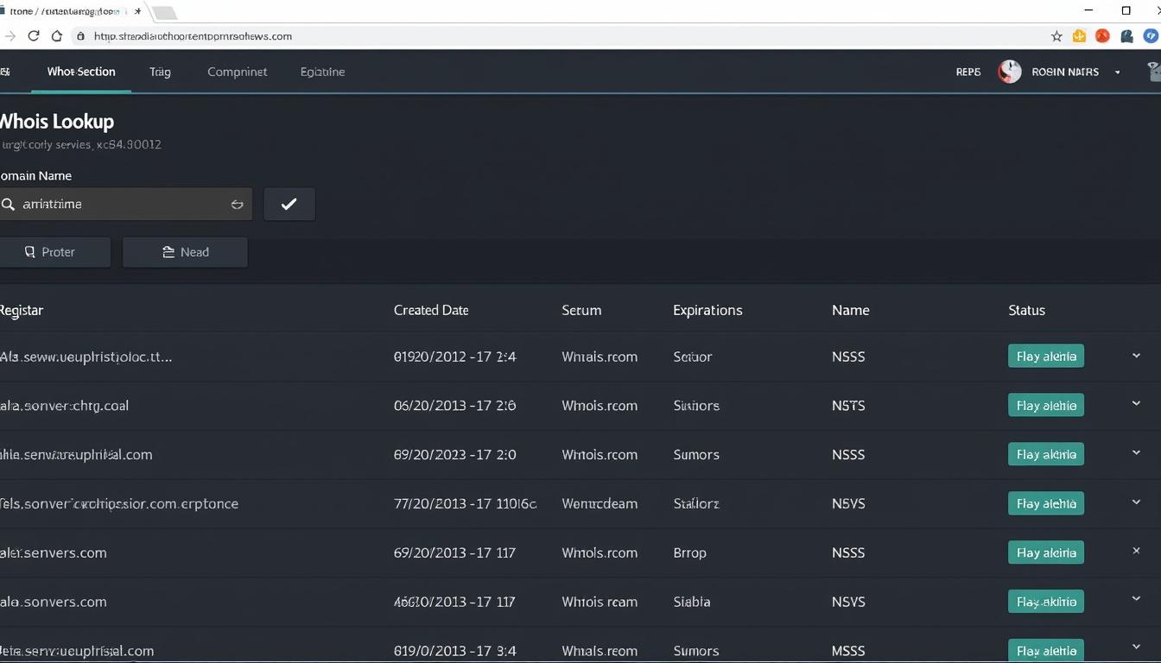Click the date cell 06/20/2013 -17 2:6
The image size is (1161, 663).
coord(455,406)
